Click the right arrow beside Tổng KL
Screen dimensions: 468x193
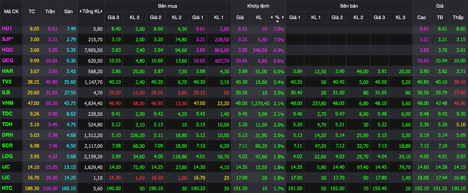[x=102, y=11]
